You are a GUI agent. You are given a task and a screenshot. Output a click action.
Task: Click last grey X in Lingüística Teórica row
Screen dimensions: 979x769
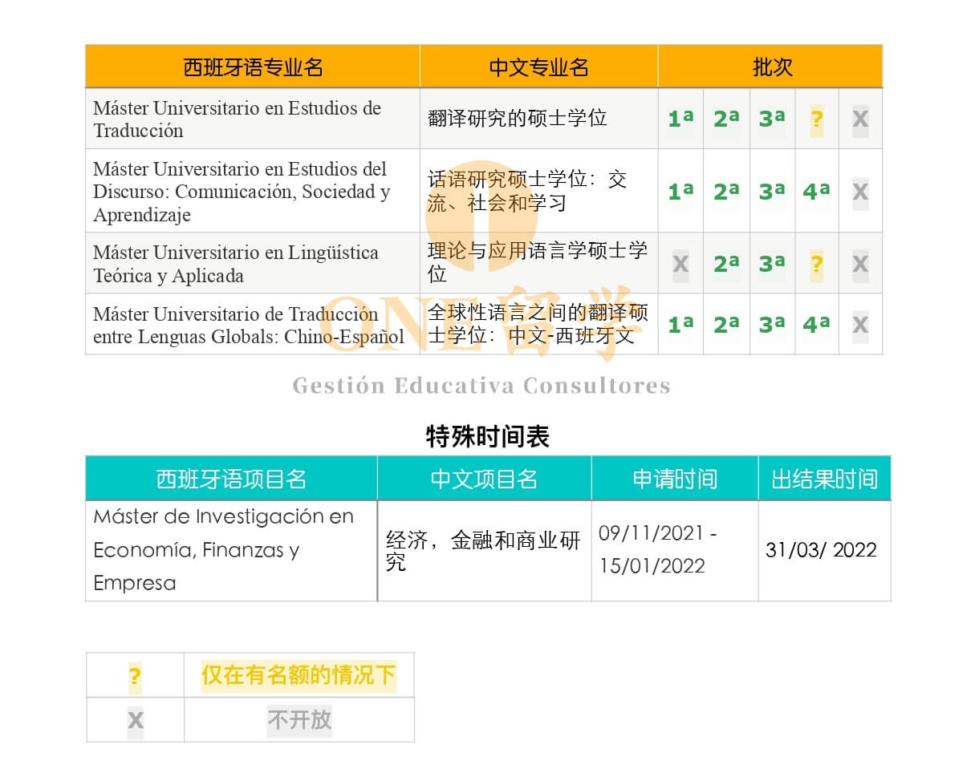pos(860,264)
